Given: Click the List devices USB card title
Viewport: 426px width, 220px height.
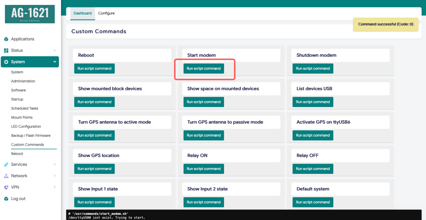Looking at the screenshot, I should [314, 89].
